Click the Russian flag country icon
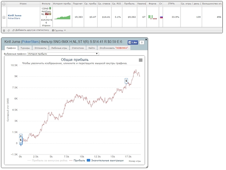This screenshot has width=226, height=170. (161, 17)
